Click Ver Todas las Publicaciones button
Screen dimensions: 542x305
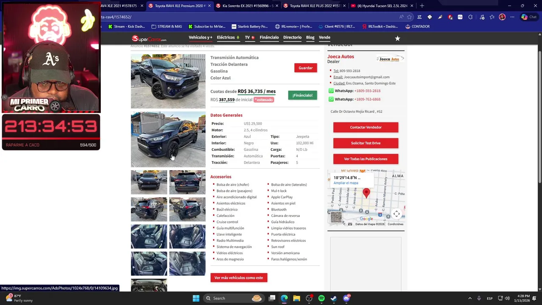366,159
